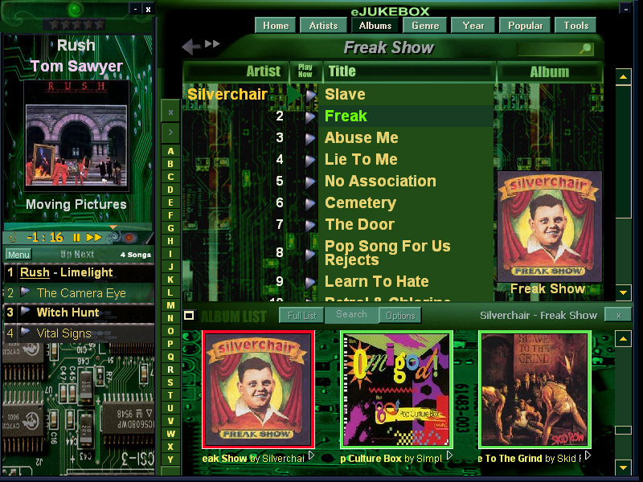Jump to letter M in alphabet strip

(x=170, y=305)
